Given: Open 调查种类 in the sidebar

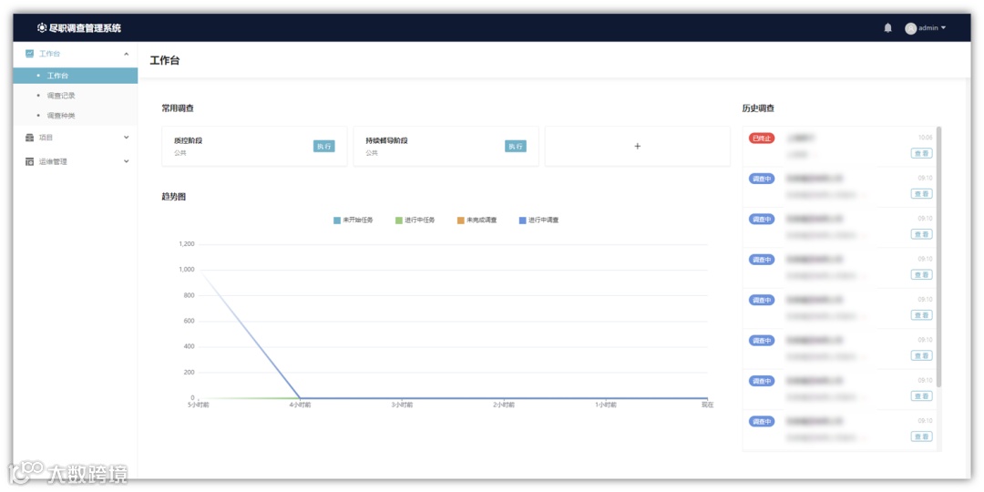Looking at the screenshot, I should 61,116.
